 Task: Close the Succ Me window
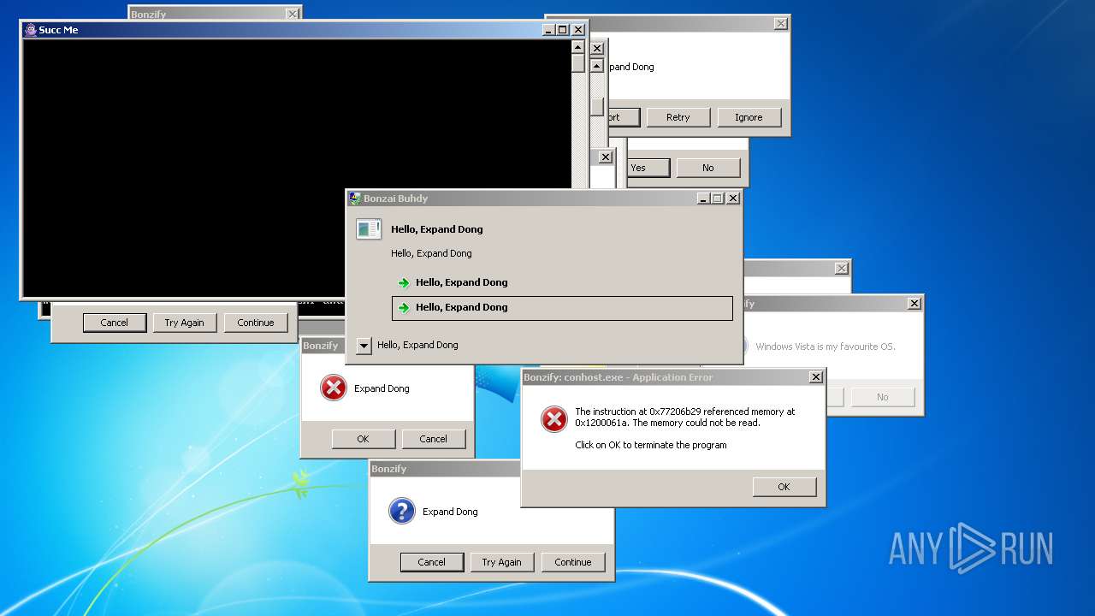578,30
